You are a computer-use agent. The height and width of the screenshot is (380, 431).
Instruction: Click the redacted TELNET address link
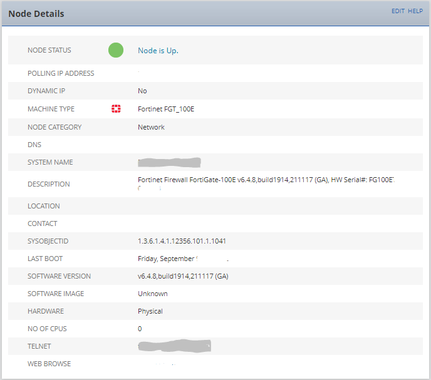coord(174,346)
